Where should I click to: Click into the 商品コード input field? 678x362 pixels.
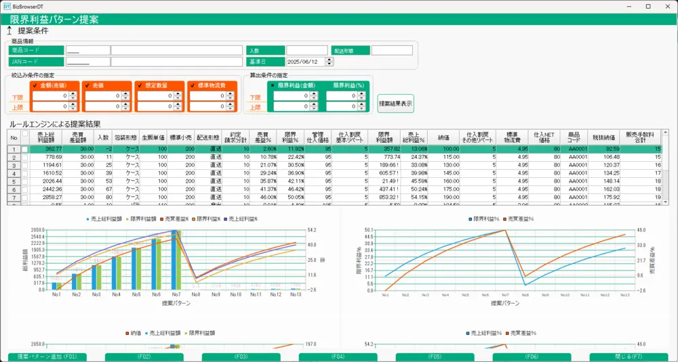87,50
